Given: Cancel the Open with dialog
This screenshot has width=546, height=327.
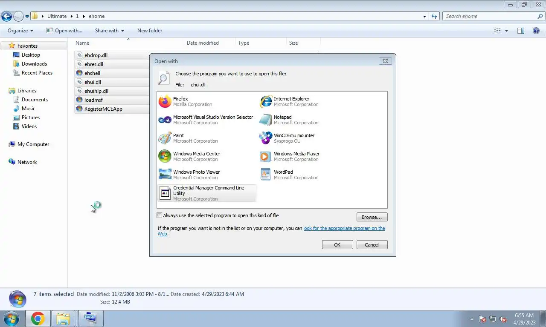Looking at the screenshot, I should click(x=372, y=245).
